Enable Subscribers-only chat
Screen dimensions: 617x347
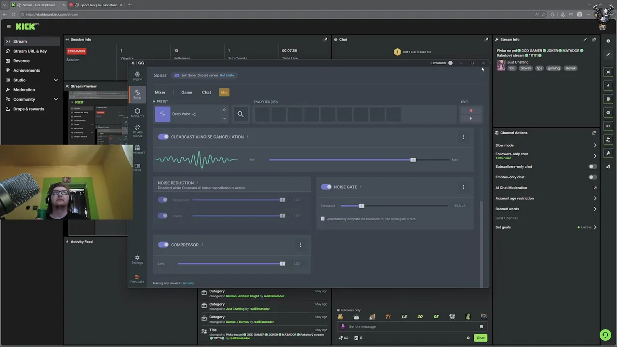coord(592,166)
